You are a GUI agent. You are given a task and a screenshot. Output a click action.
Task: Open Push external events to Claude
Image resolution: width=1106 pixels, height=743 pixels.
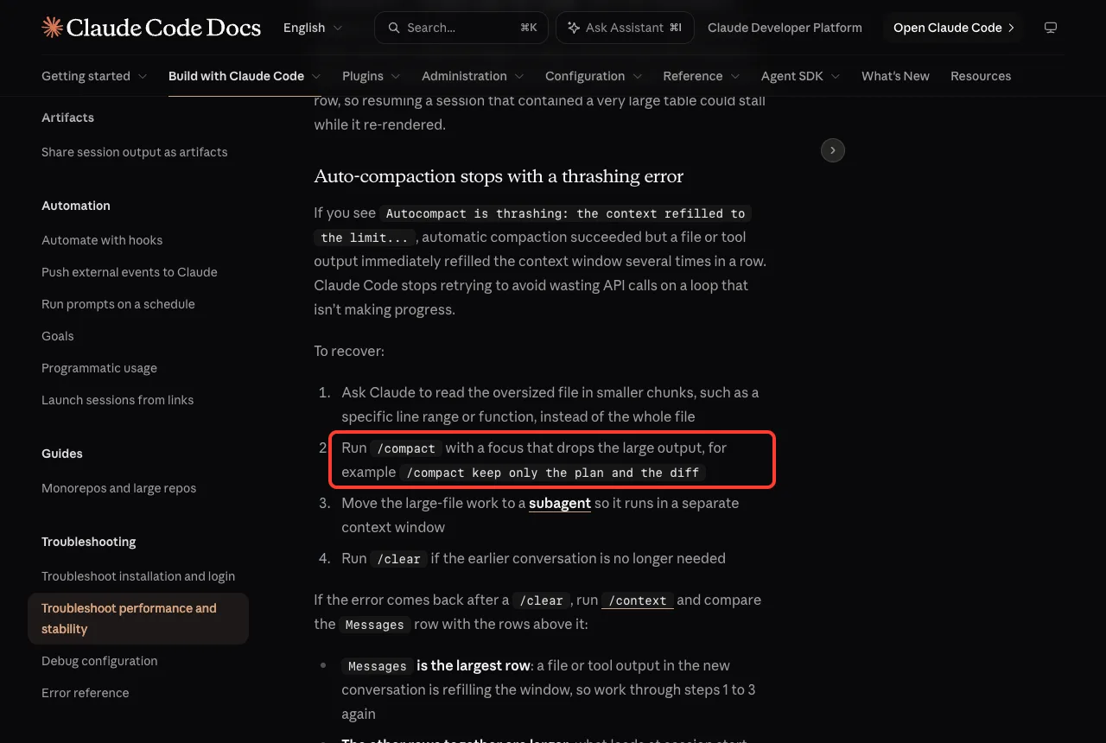[x=130, y=272]
